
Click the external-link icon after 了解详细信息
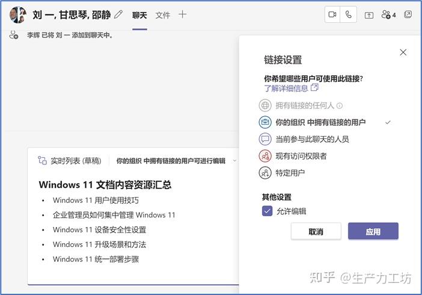314,87
